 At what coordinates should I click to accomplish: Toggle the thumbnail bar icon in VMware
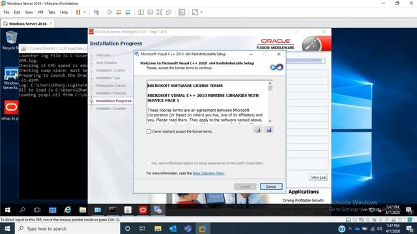(151, 12)
